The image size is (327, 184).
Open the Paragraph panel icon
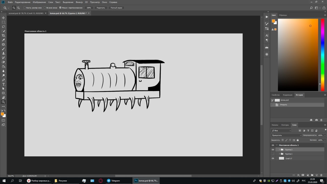click(x=267, y=40)
